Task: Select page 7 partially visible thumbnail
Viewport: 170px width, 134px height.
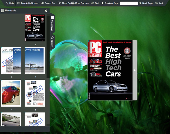Action: click(35, 119)
